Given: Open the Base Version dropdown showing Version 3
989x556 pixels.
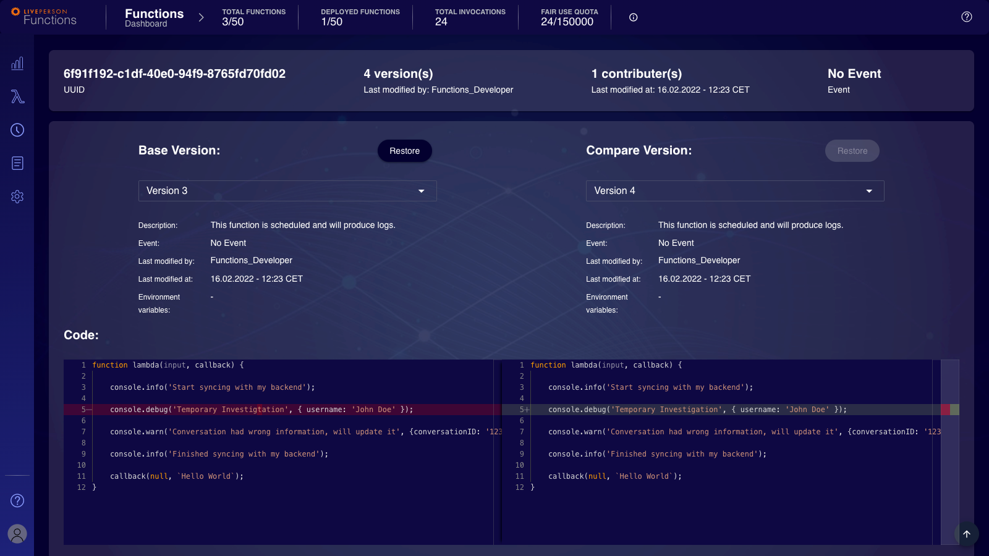Looking at the screenshot, I should pyautogui.click(x=287, y=191).
